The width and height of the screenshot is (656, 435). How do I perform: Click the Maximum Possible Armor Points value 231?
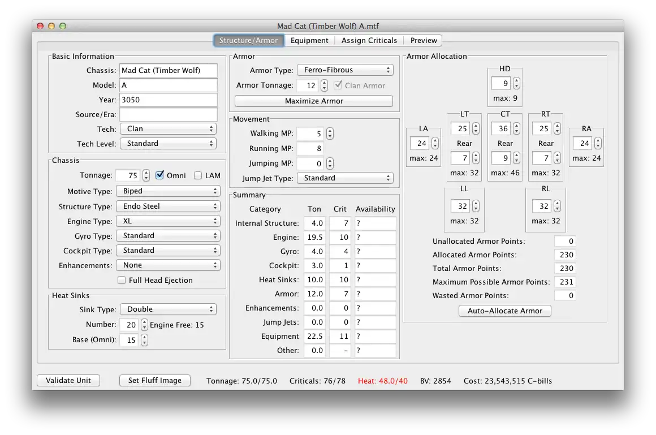[x=565, y=282]
